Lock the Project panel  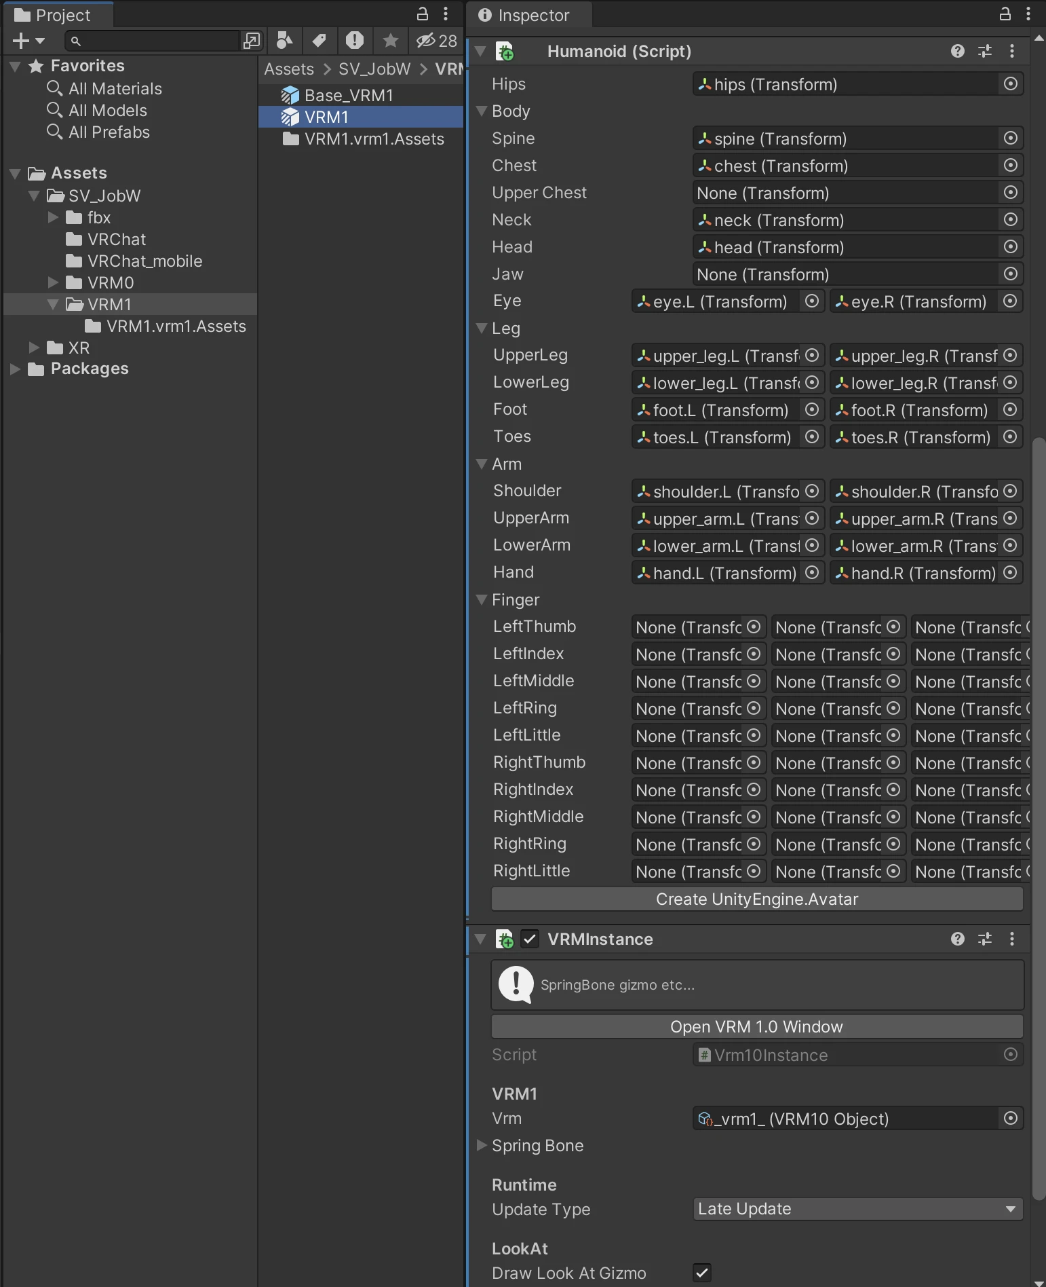click(422, 14)
